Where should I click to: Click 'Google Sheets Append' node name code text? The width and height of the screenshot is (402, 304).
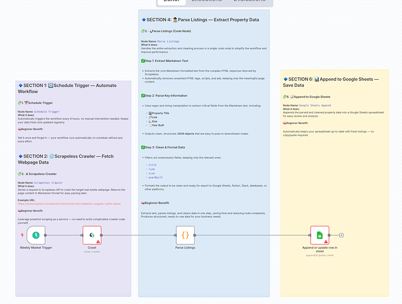315,105
